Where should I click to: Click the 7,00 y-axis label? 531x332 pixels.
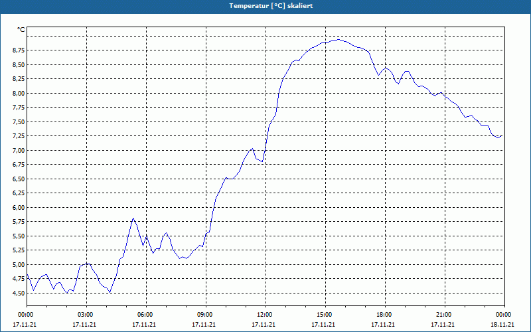[x=19, y=151]
